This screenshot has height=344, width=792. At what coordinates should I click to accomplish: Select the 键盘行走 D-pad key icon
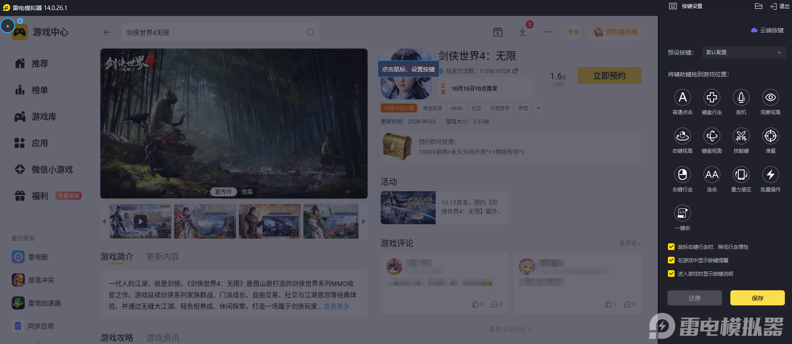(712, 97)
